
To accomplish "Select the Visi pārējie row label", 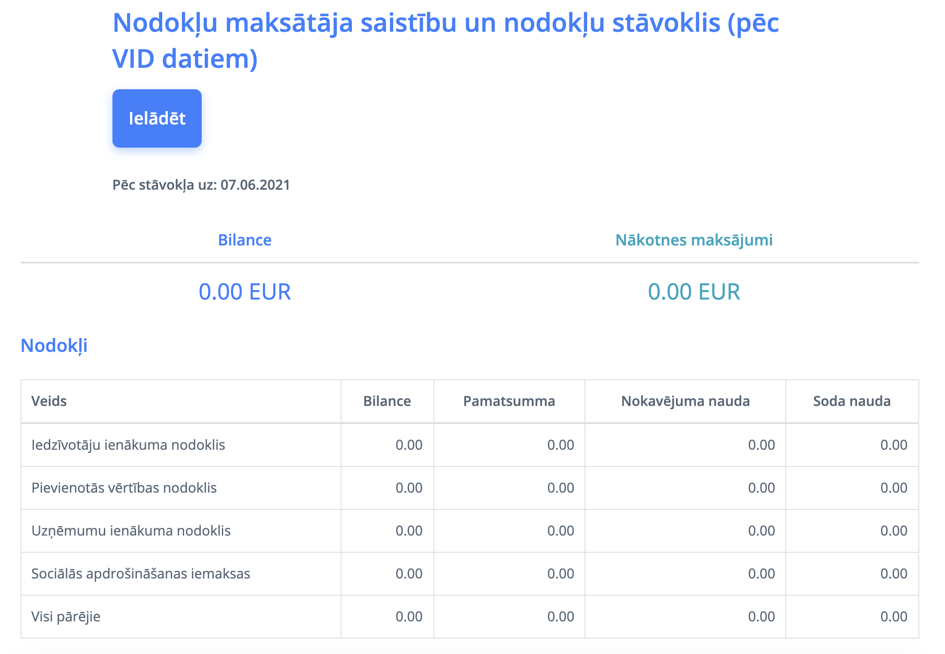I will pos(66,617).
